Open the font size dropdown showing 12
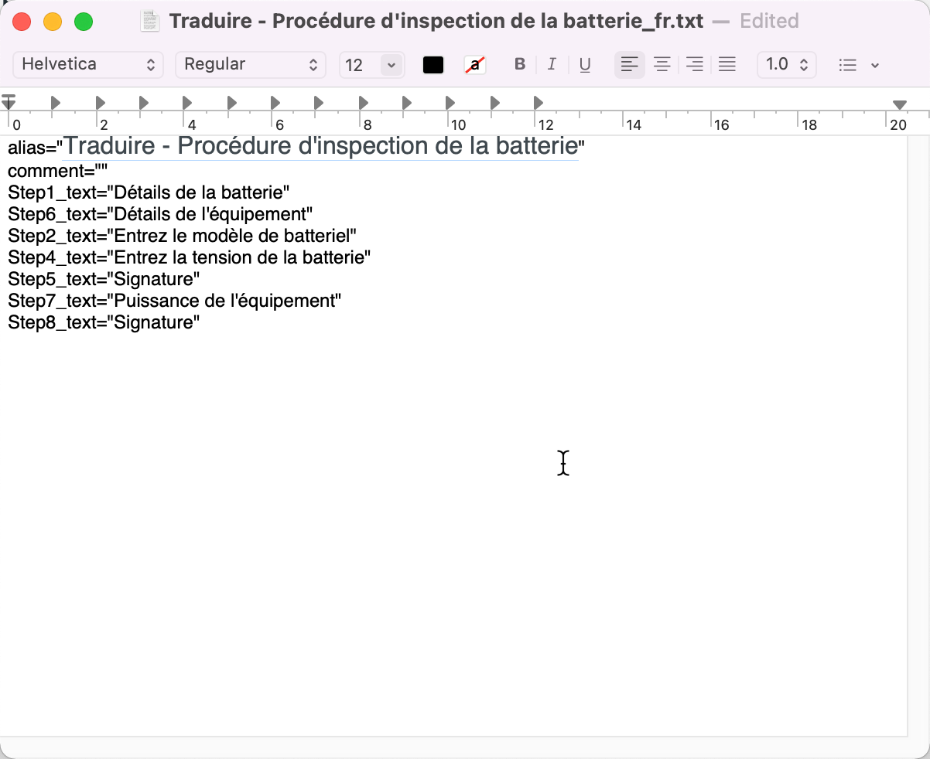This screenshot has width=930, height=759. click(x=371, y=64)
